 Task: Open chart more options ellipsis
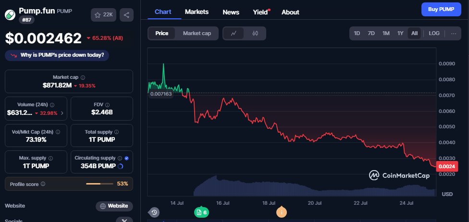pyautogui.click(x=454, y=33)
